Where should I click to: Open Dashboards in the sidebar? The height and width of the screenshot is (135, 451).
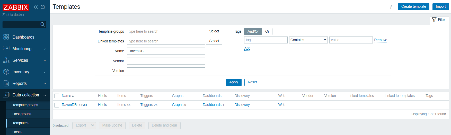23,37
